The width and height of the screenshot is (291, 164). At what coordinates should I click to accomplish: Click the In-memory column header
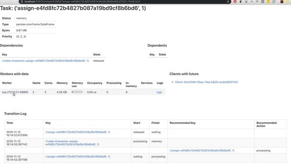[x=131, y=84]
